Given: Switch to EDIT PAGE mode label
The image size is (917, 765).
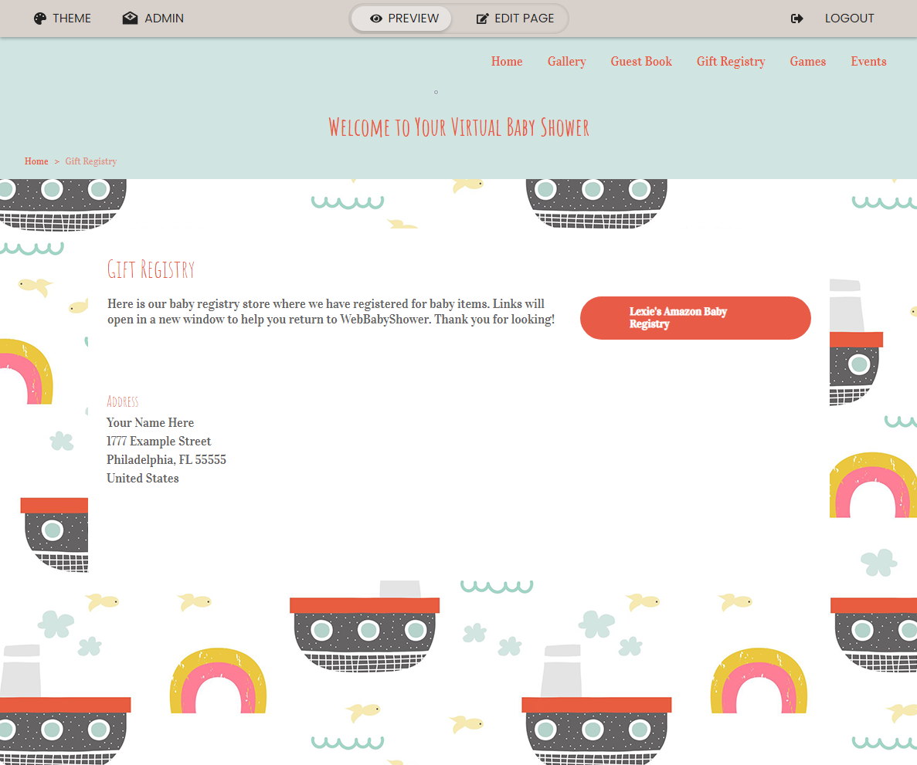Looking at the screenshot, I should pyautogui.click(x=524, y=19).
